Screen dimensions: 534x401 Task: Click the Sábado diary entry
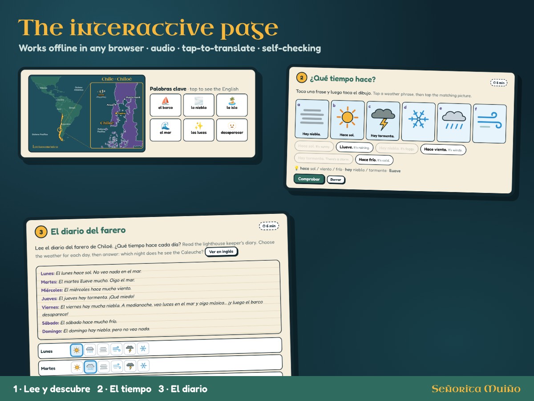79,322
